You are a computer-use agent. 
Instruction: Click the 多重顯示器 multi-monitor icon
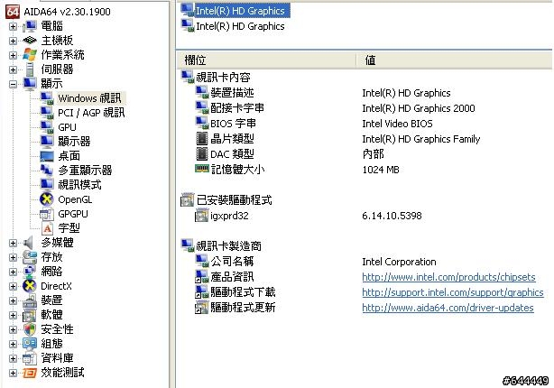47,171
